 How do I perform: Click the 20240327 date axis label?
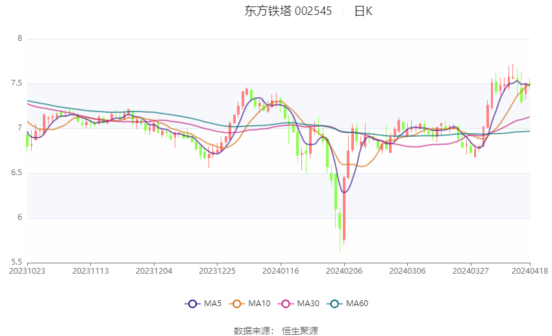tap(471, 271)
